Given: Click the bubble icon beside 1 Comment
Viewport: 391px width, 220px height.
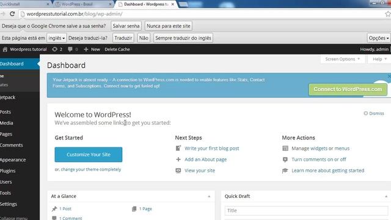Looking at the screenshot, I should 54,218.
